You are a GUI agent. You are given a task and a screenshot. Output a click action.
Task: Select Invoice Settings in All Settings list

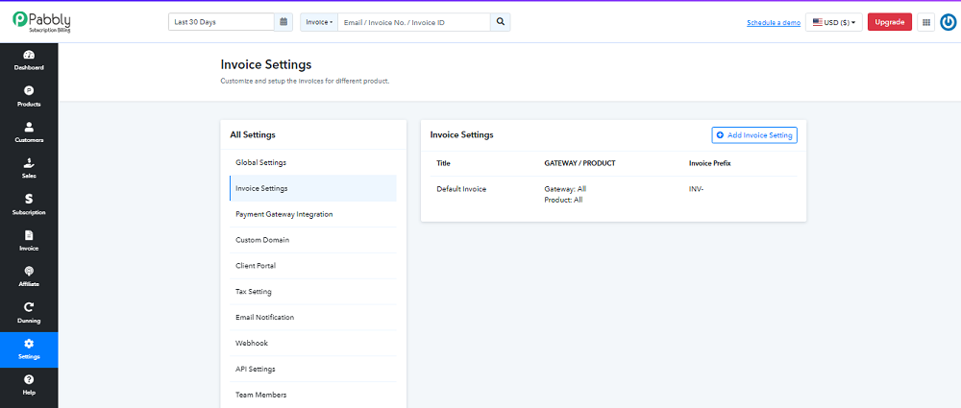click(x=313, y=188)
